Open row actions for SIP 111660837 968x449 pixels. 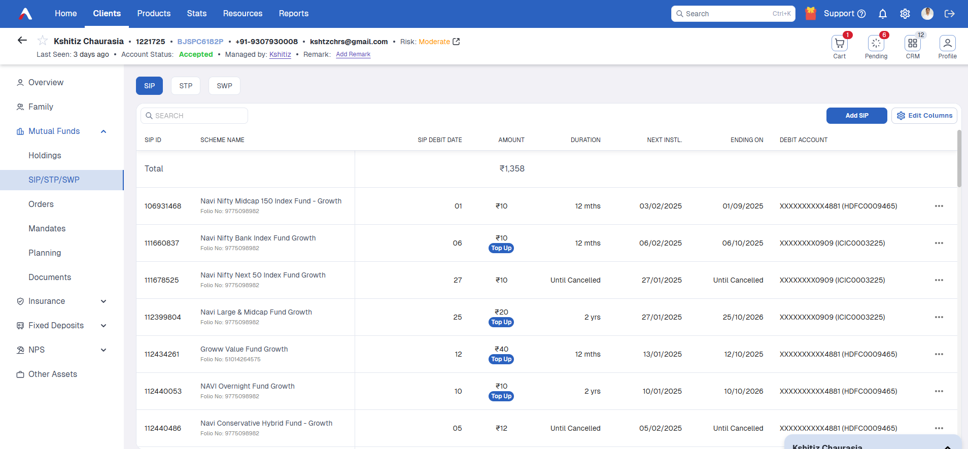click(939, 243)
